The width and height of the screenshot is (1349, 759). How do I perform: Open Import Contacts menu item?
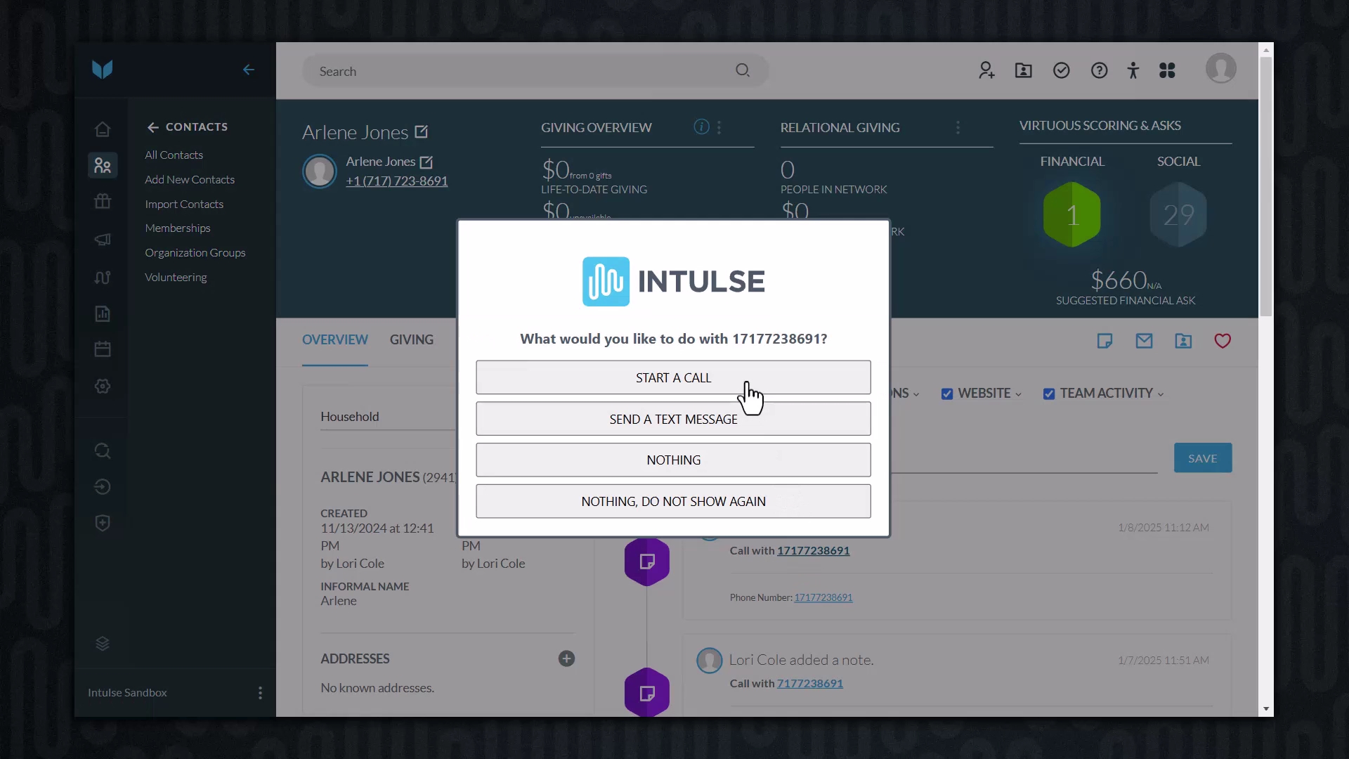pyautogui.click(x=184, y=204)
